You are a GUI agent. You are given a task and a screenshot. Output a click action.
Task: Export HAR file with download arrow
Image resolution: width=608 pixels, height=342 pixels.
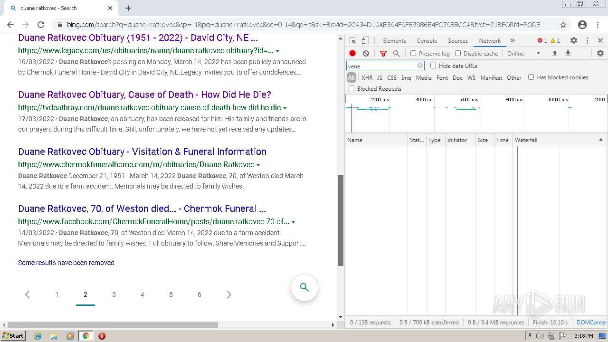click(x=568, y=53)
